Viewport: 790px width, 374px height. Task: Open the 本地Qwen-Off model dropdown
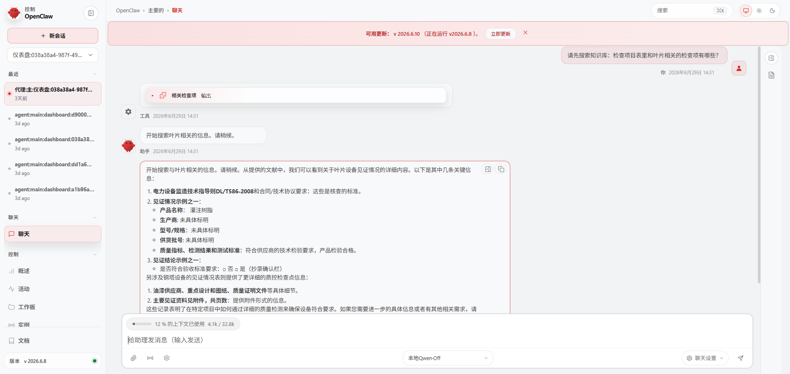448,358
